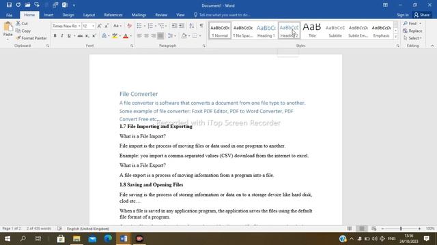The image size is (437, 245).
Task: Apply Heading 1 style
Action: (266, 31)
